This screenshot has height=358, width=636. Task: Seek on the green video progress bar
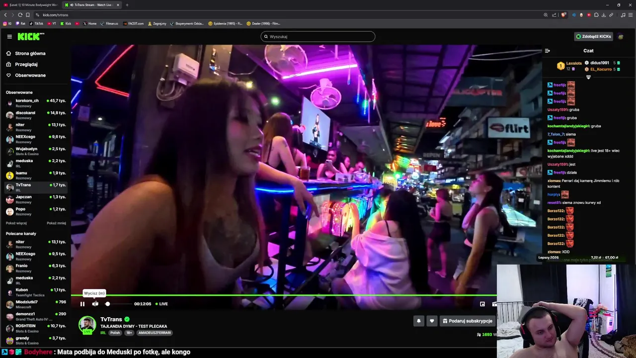283,295
